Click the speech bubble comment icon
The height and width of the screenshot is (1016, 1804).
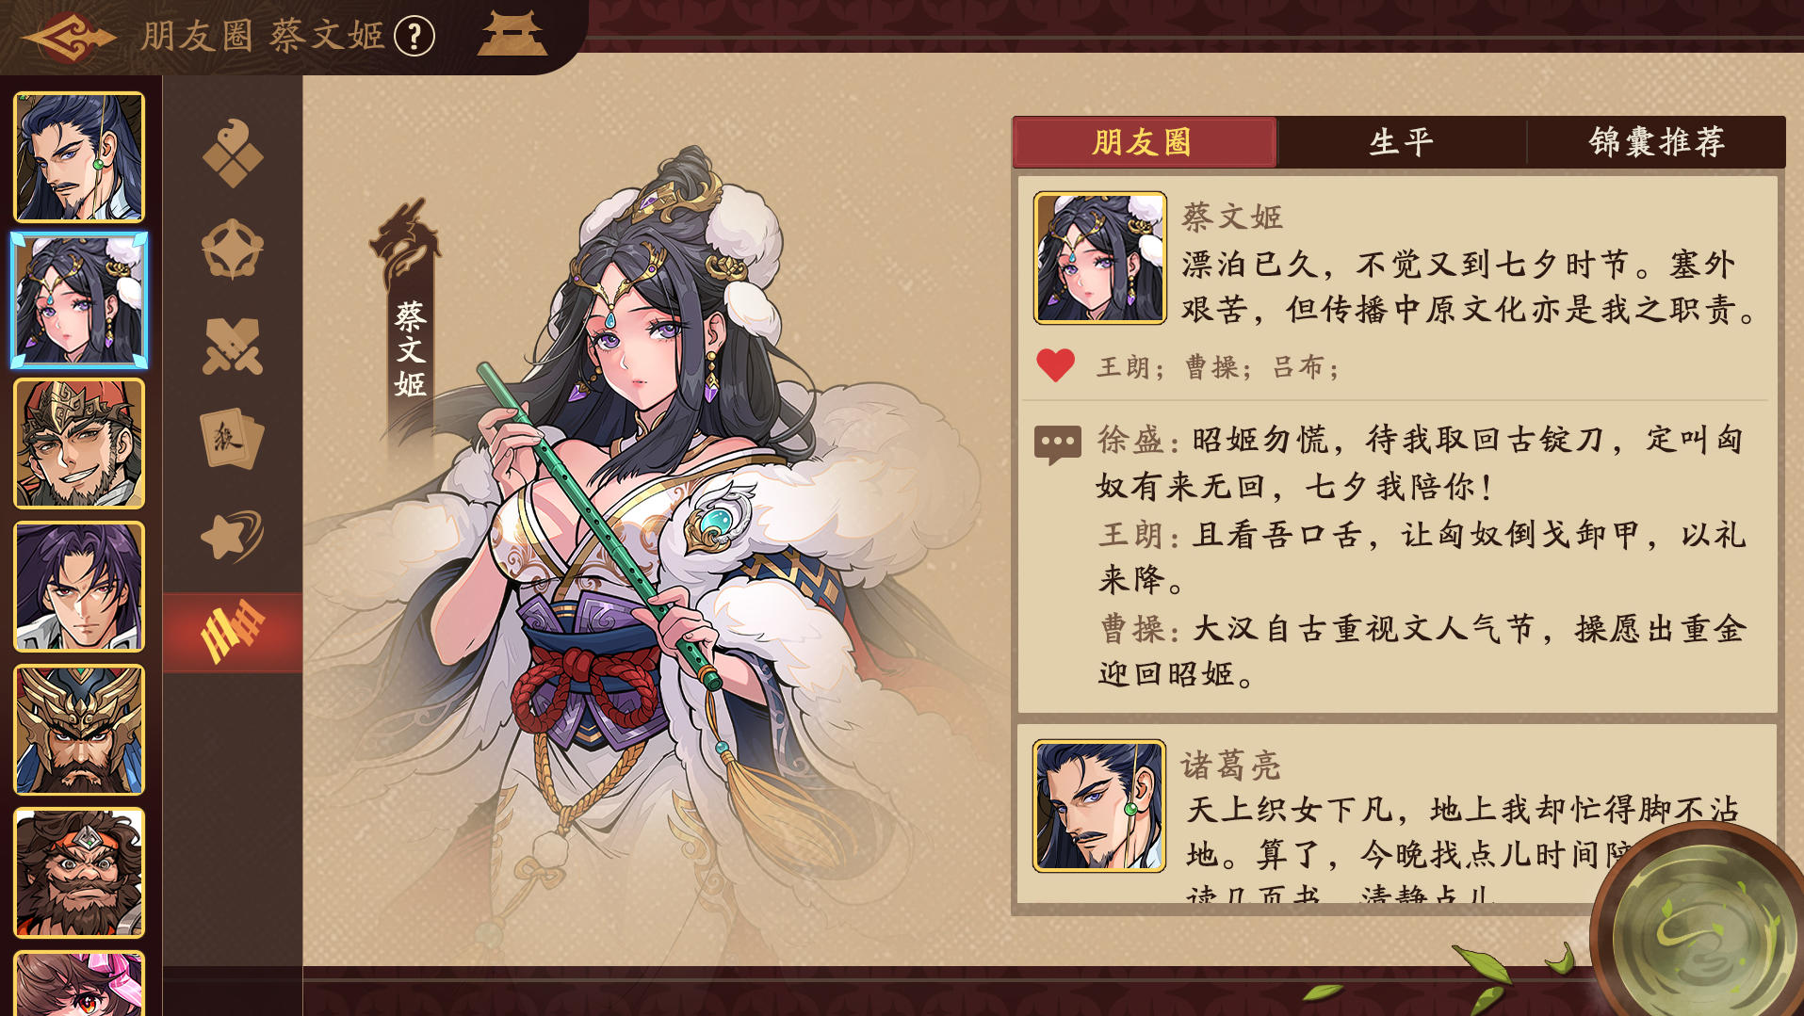1058,444
